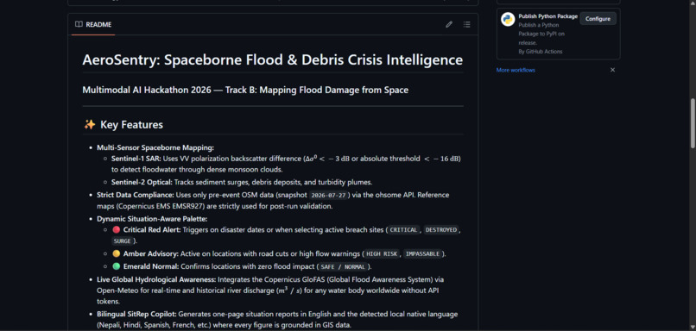Click the README book icon
Screen dimensions: 696x331
pos(79,24)
